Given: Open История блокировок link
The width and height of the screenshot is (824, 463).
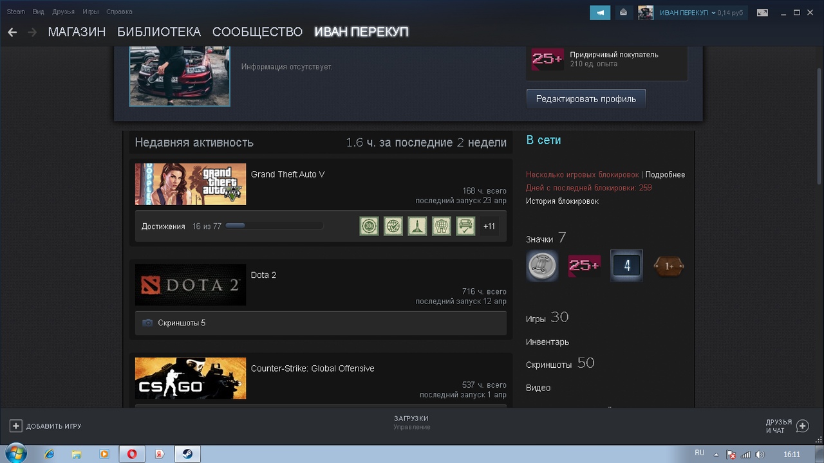Looking at the screenshot, I should (562, 201).
